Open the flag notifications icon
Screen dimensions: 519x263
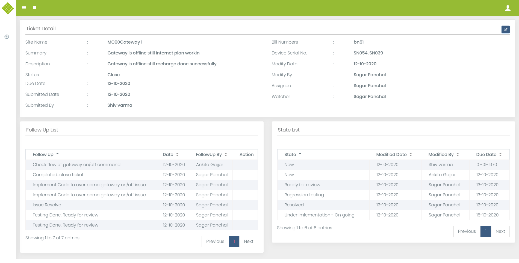click(x=34, y=8)
